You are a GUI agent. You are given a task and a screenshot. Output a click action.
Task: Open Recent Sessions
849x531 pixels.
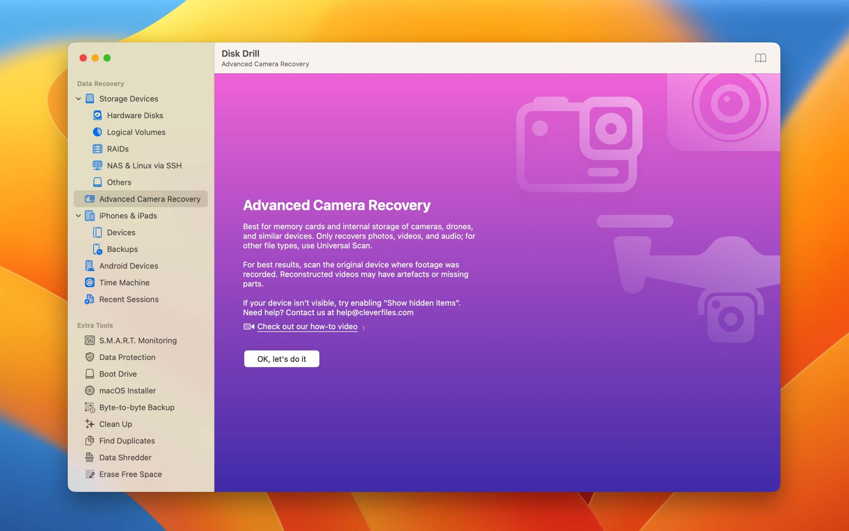[x=141, y=299]
